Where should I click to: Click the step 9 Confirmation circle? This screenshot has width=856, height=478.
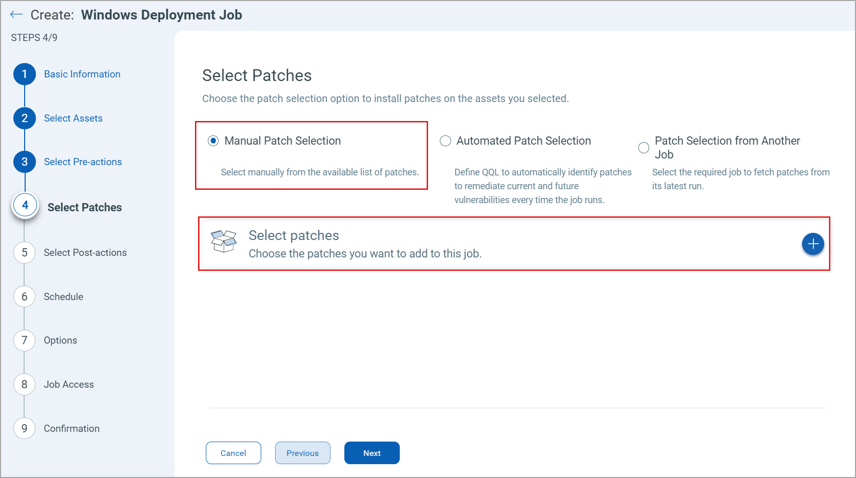[25, 428]
